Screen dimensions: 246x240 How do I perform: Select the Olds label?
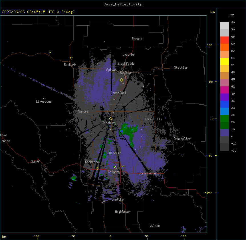(111, 112)
